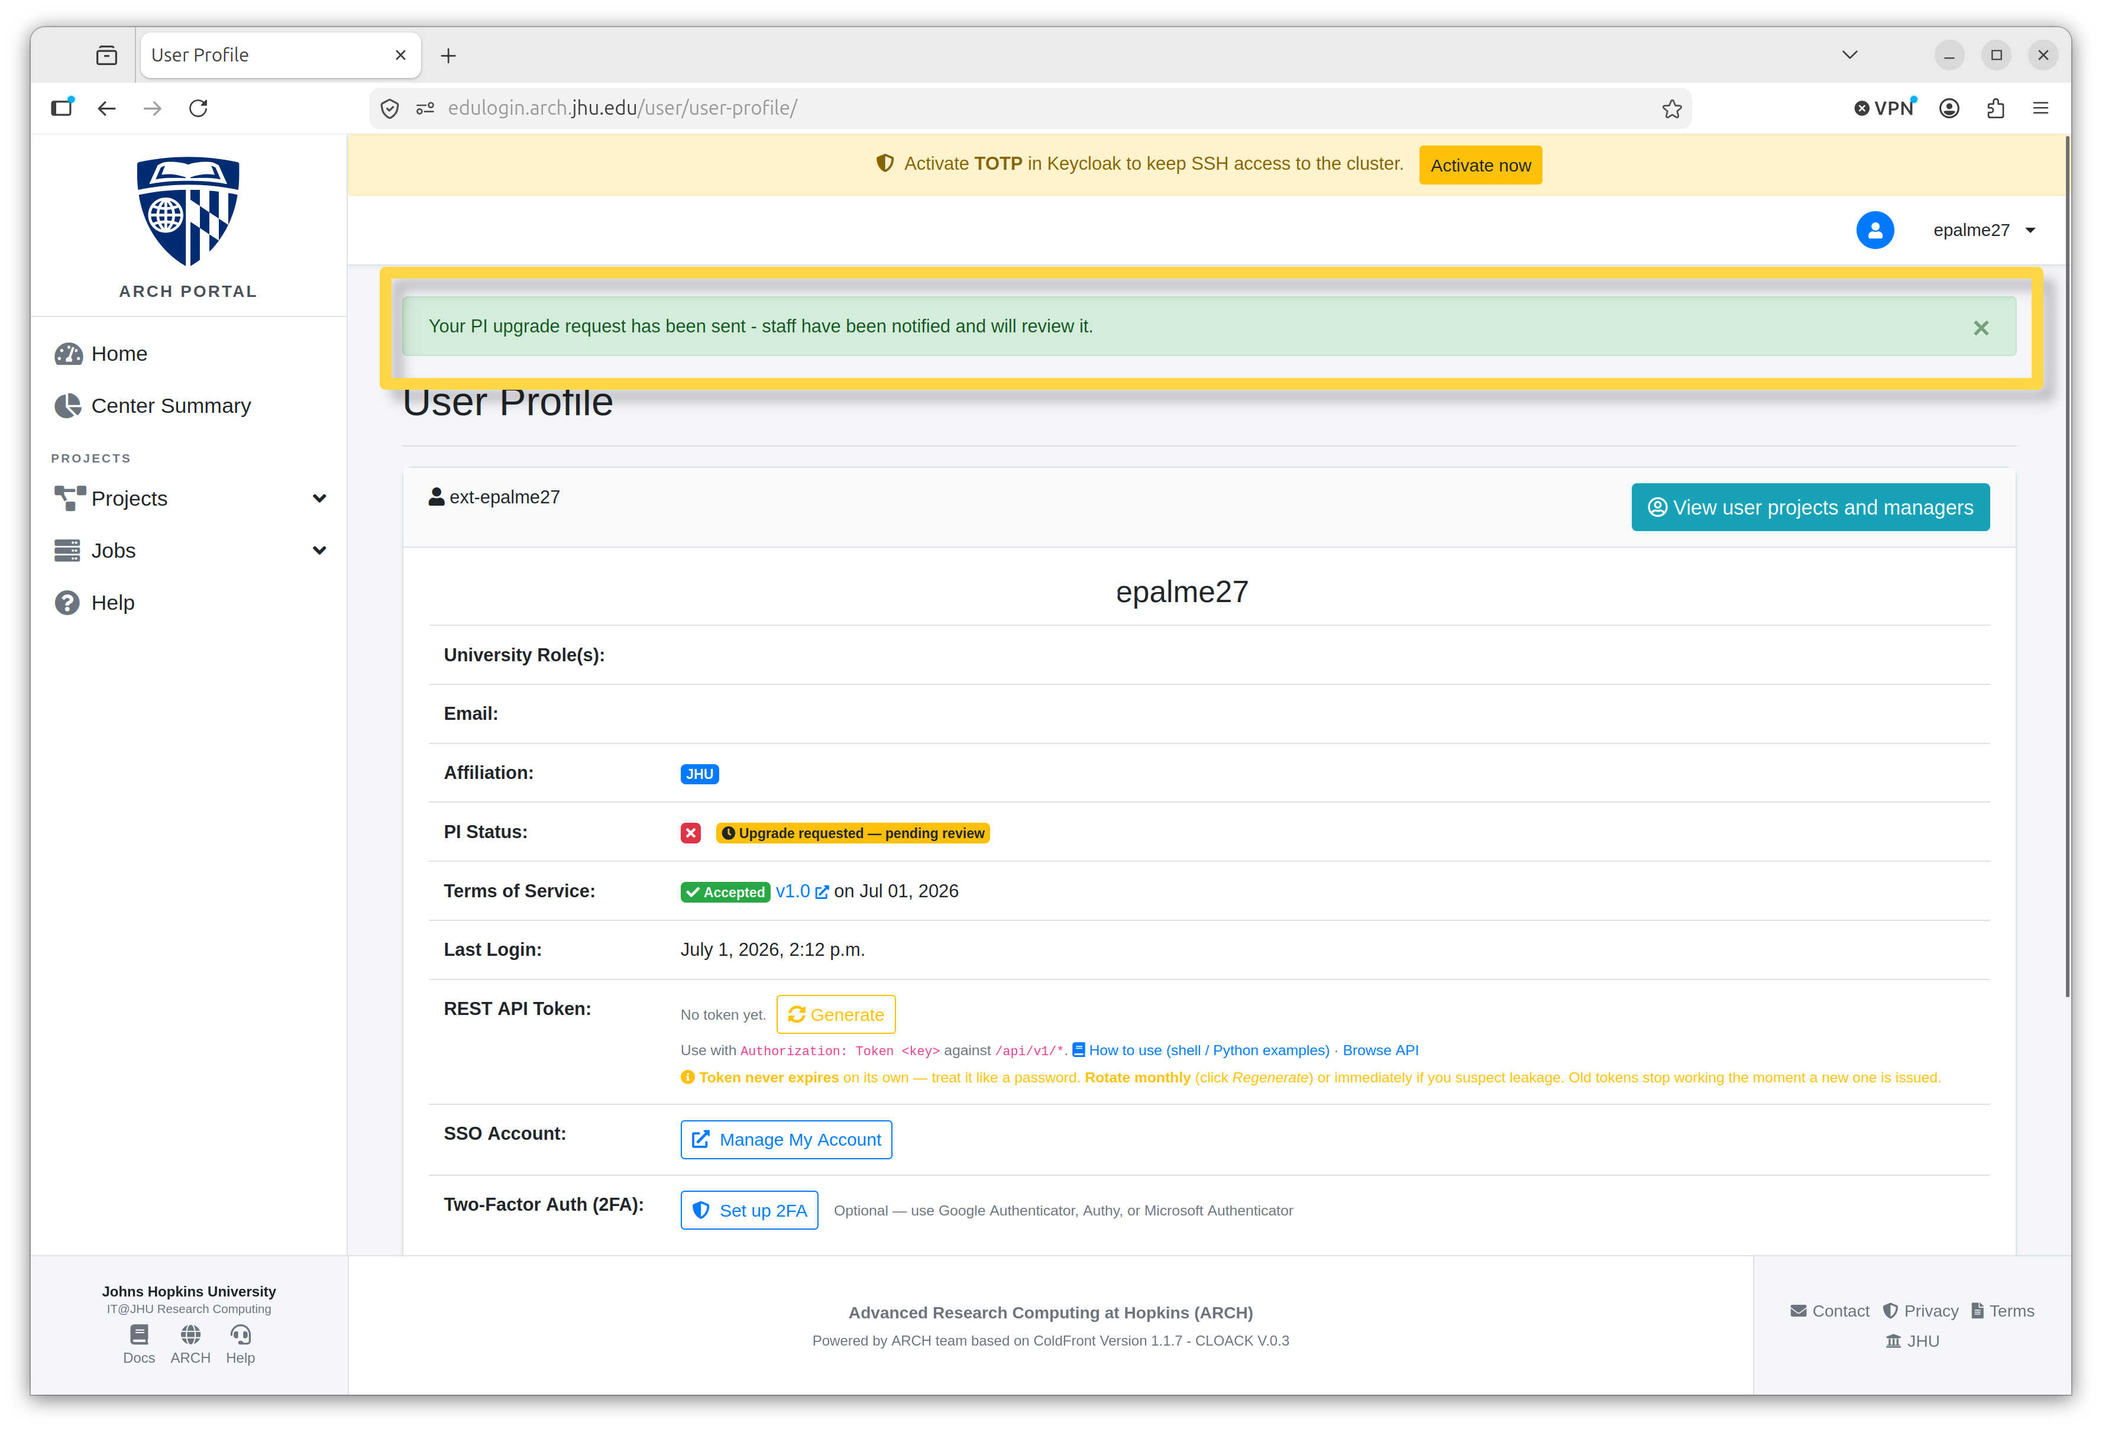Open Terms of Service v1.0 link
Image resolution: width=2102 pixels, height=1429 pixels.
point(801,892)
